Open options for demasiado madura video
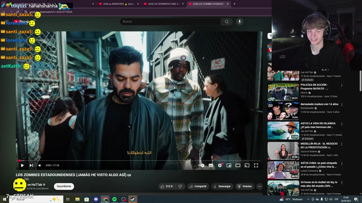362x203 pixels. [342, 105]
